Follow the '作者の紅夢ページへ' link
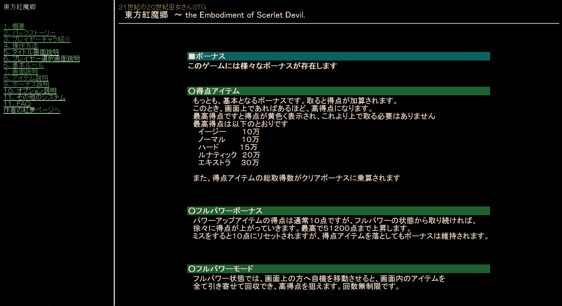 32,110
